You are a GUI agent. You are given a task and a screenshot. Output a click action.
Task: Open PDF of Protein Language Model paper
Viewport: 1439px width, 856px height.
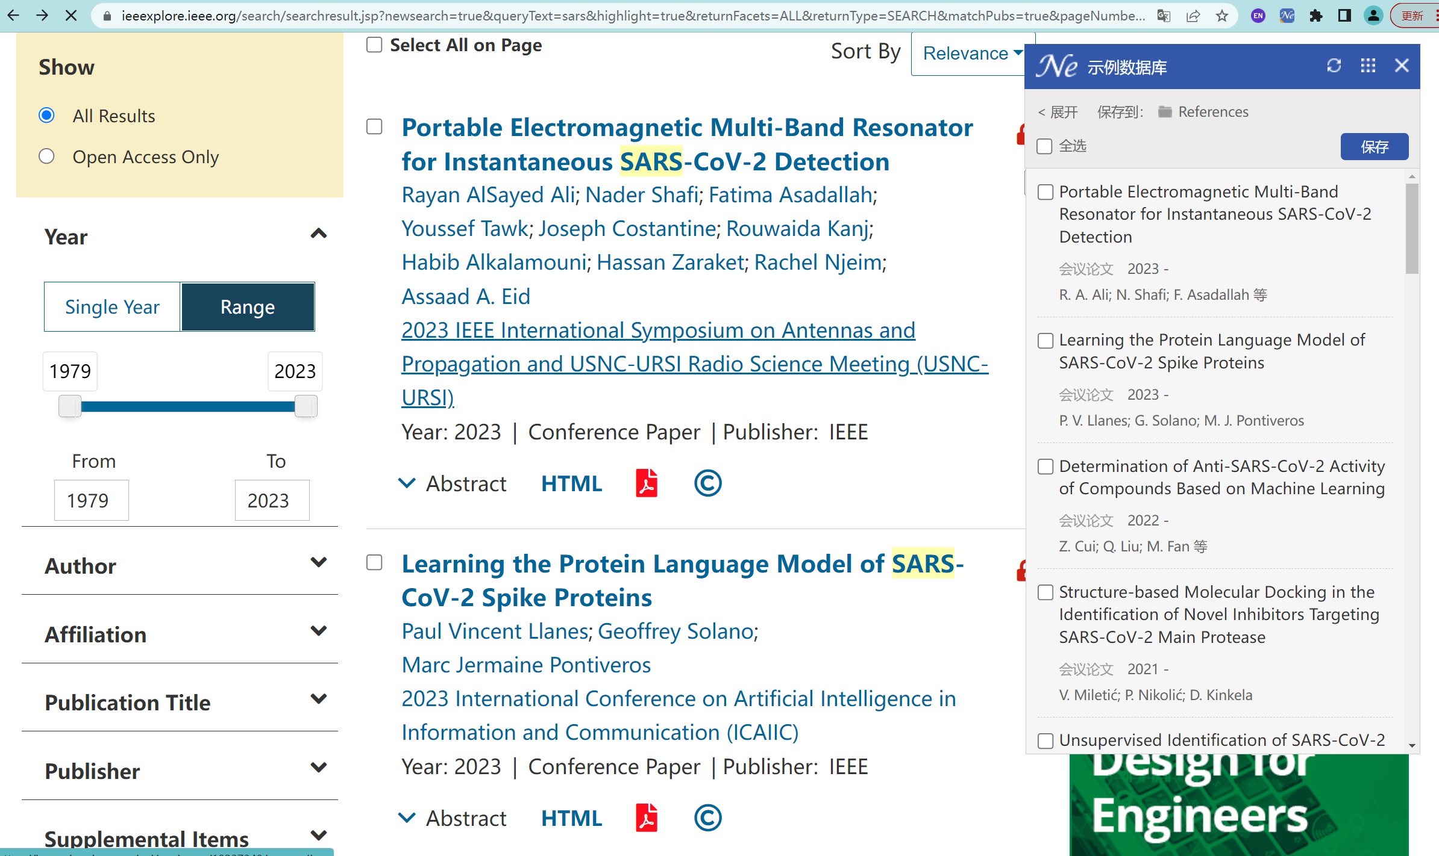pyautogui.click(x=647, y=817)
